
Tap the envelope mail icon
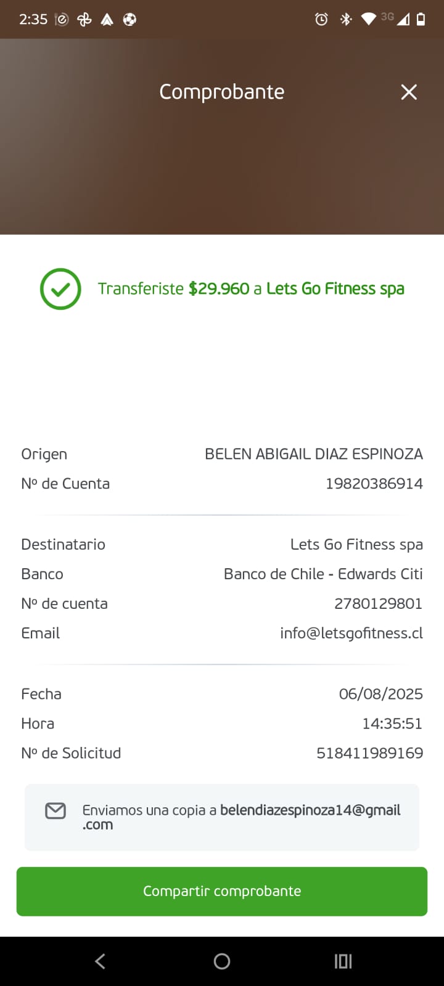[x=55, y=810]
